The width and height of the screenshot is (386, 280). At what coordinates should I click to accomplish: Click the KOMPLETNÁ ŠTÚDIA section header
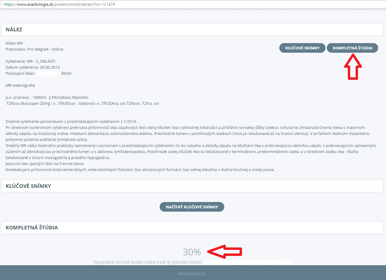(32, 228)
